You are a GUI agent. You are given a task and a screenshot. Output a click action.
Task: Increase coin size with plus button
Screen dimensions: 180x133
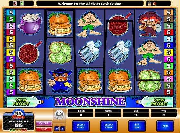(x=62, y=128)
